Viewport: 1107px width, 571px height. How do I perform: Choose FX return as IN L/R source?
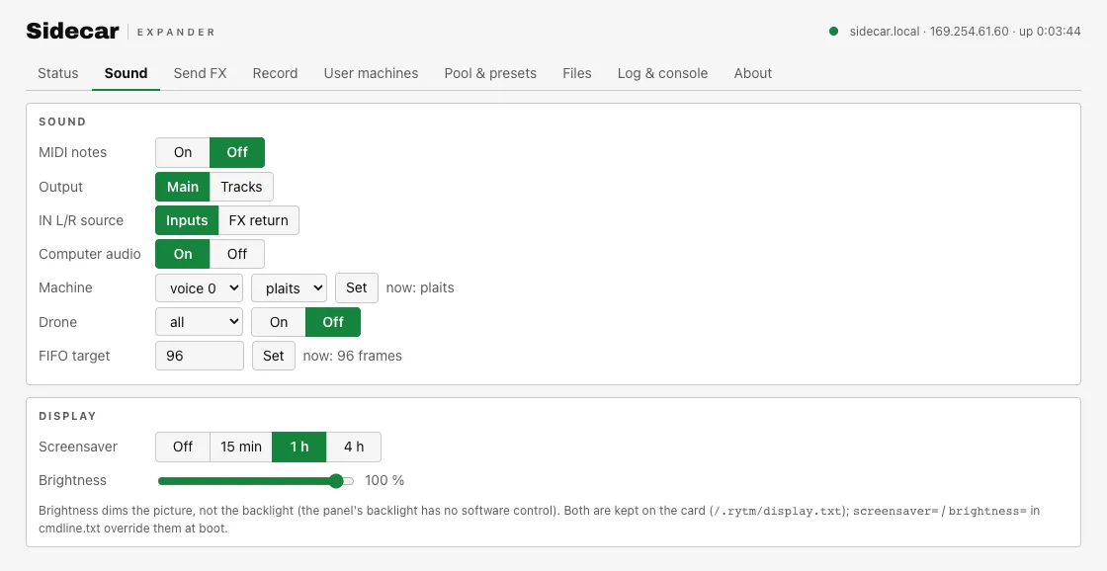[258, 220]
